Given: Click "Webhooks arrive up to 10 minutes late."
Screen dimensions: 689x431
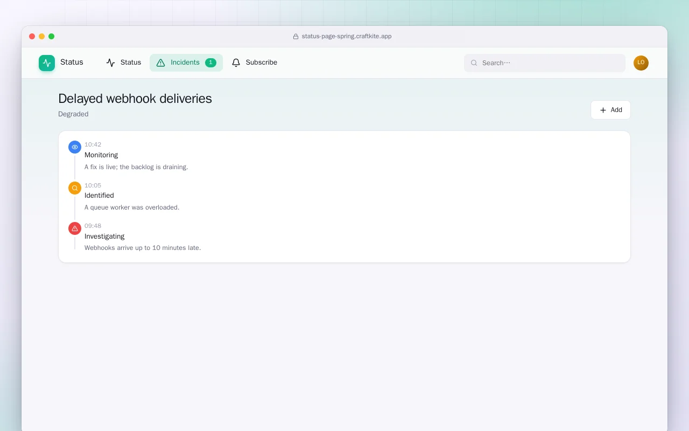Looking at the screenshot, I should pyautogui.click(x=143, y=248).
